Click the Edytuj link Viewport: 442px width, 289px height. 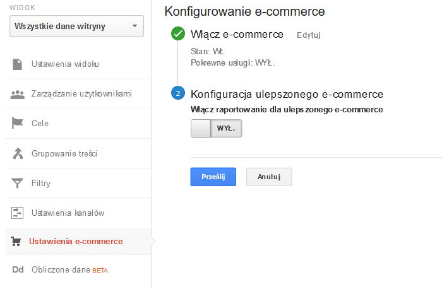308,35
